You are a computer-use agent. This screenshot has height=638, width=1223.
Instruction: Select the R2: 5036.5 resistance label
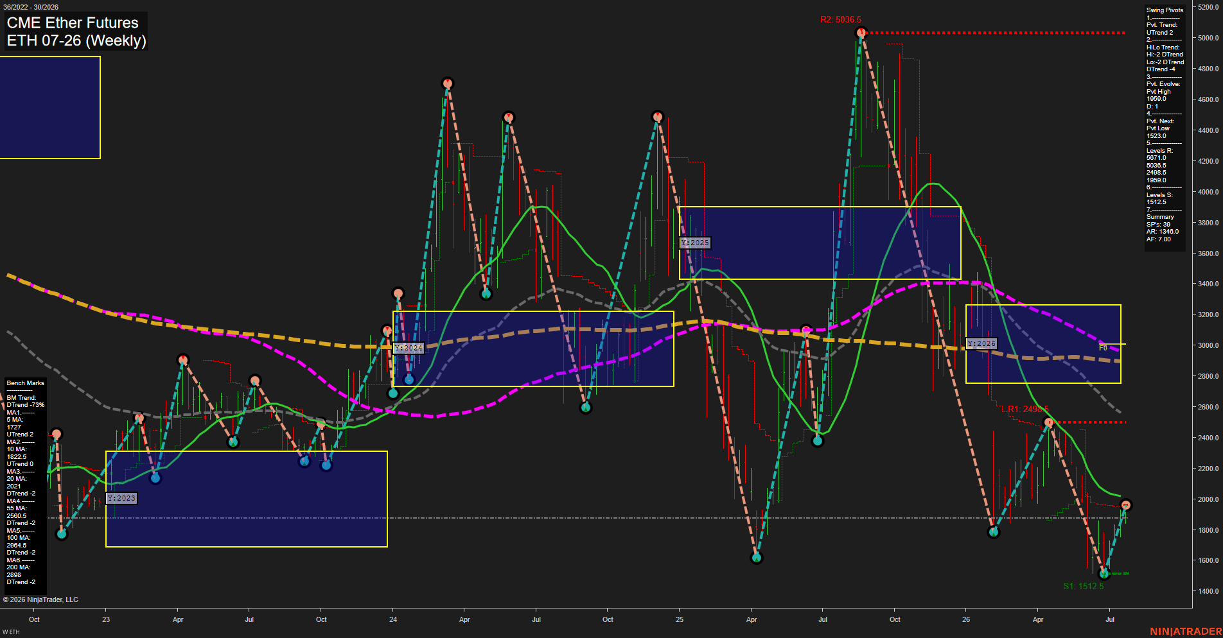pos(840,20)
